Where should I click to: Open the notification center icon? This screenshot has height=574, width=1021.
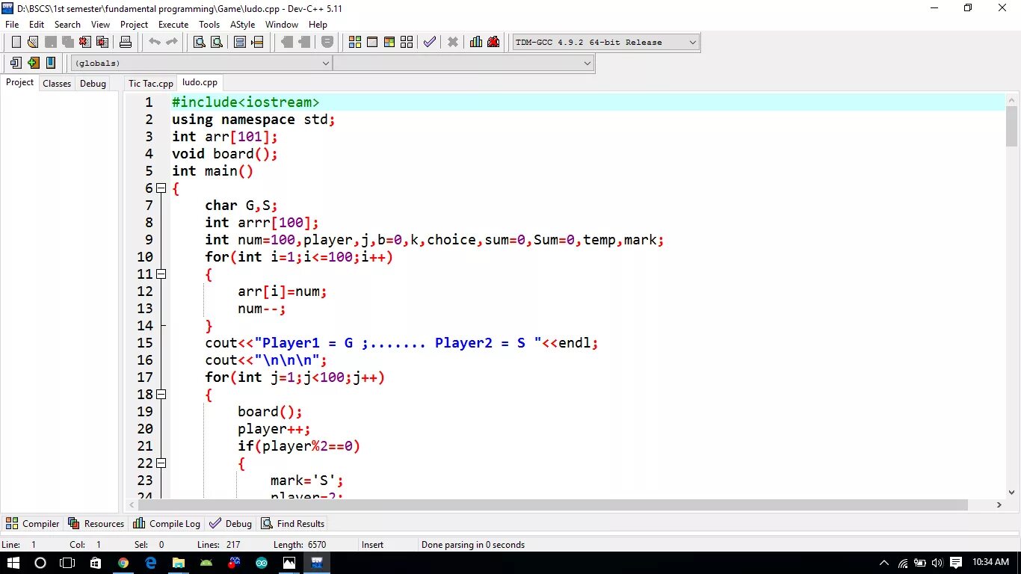click(957, 563)
